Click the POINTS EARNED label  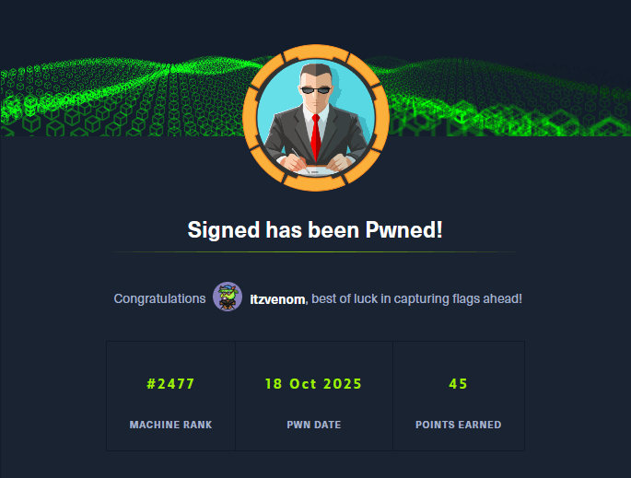tap(459, 425)
